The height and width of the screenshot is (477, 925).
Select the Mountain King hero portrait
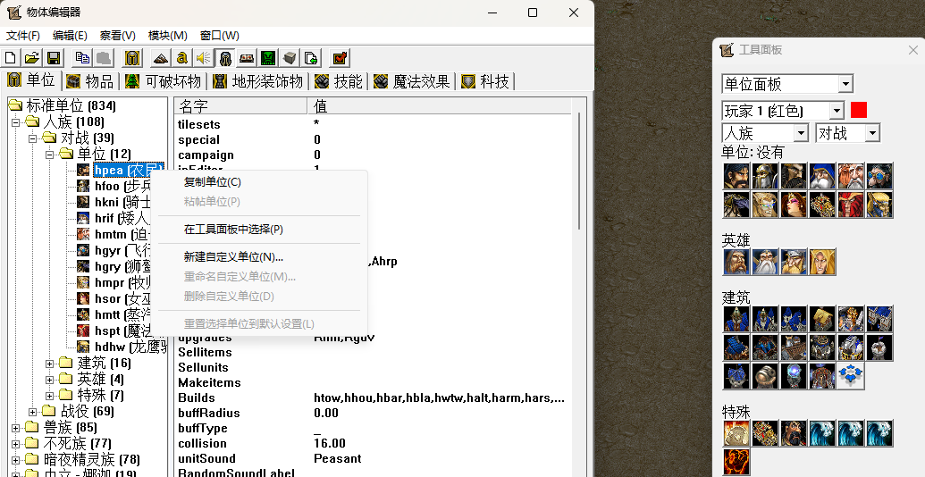point(794,262)
